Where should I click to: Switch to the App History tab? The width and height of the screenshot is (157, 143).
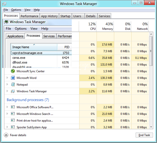[49, 16]
